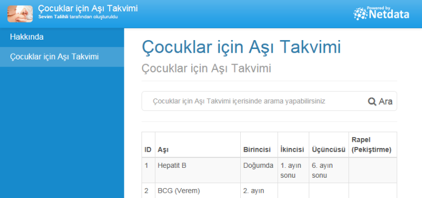Click the Doğumda cell
This screenshot has width=422, height=198.
pyautogui.click(x=259, y=170)
